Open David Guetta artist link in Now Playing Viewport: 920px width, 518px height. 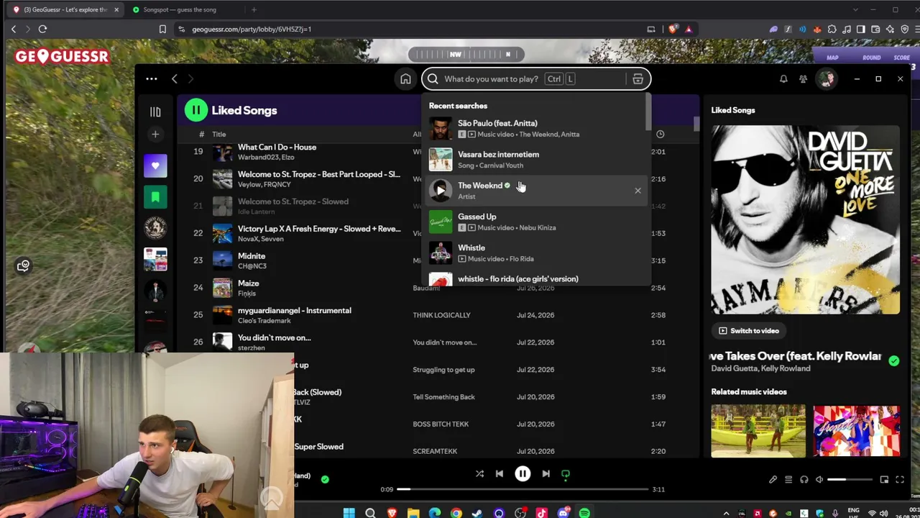[735, 368]
